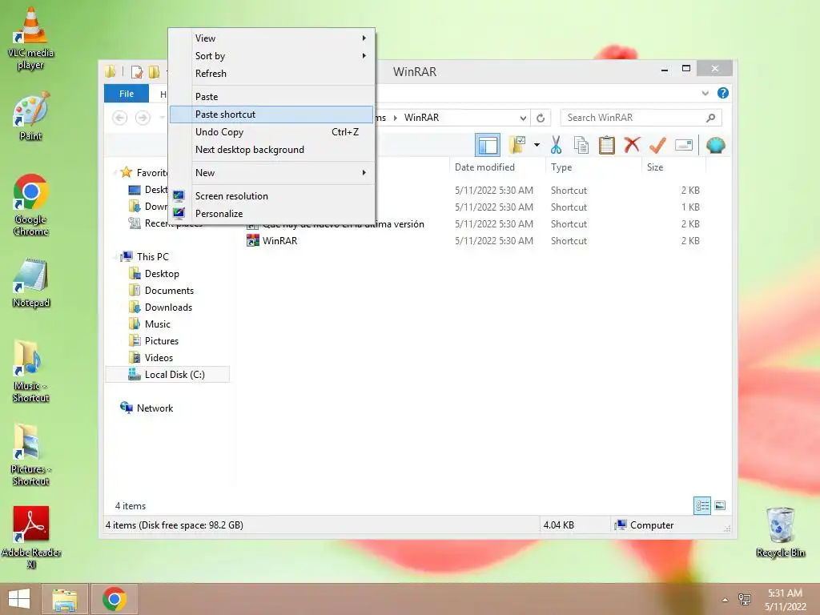Open Chrome from the taskbar

pyautogui.click(x=115, y=599)
